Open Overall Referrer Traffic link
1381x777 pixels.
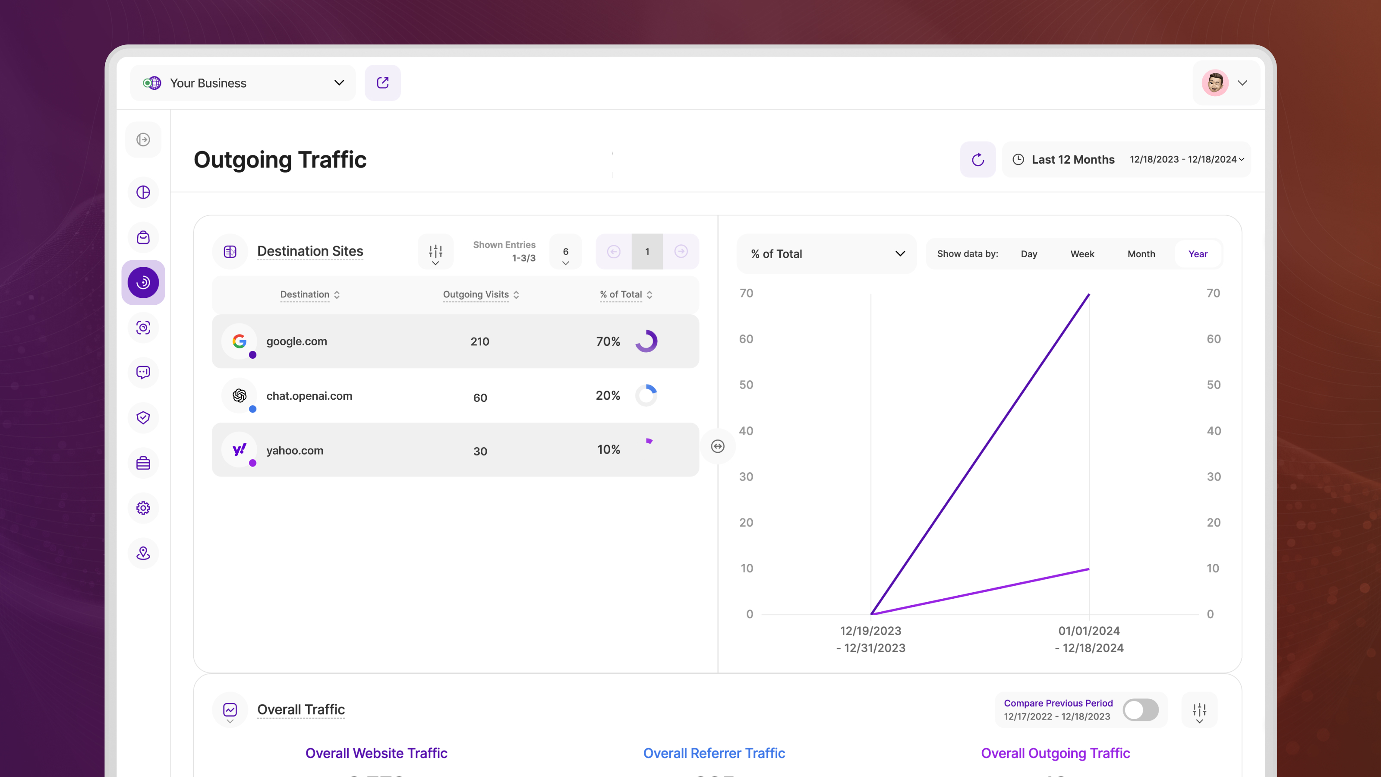[x=714, y=753]
